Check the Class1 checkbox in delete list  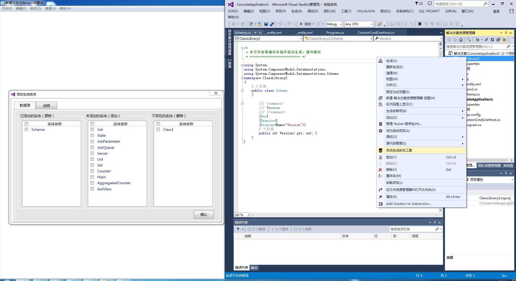click(x=158, y=130)
